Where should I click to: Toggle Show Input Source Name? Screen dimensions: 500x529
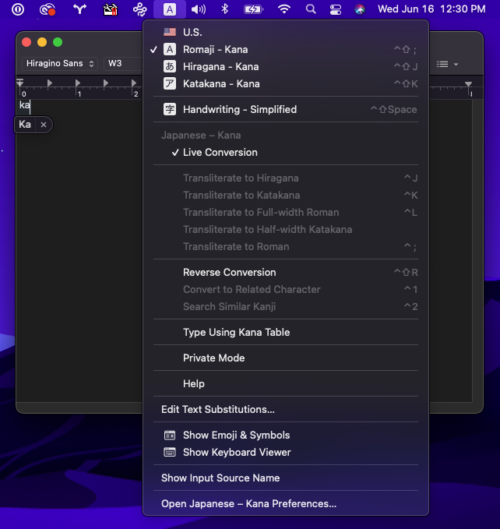click(x=286, y=478)
